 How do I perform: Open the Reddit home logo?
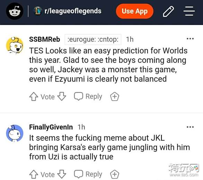15,11
